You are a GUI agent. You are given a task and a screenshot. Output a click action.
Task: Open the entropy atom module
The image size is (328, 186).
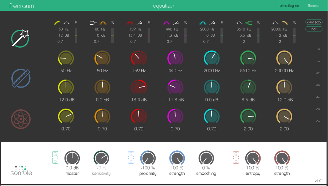coord(21,119)
